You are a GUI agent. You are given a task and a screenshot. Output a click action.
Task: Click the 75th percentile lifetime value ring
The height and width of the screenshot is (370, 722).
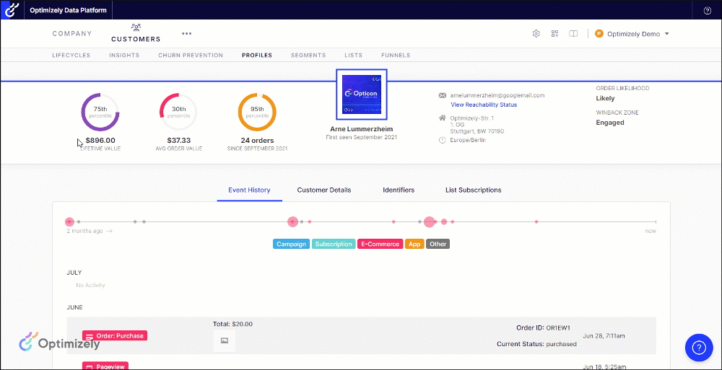click(x=100, y=113)
